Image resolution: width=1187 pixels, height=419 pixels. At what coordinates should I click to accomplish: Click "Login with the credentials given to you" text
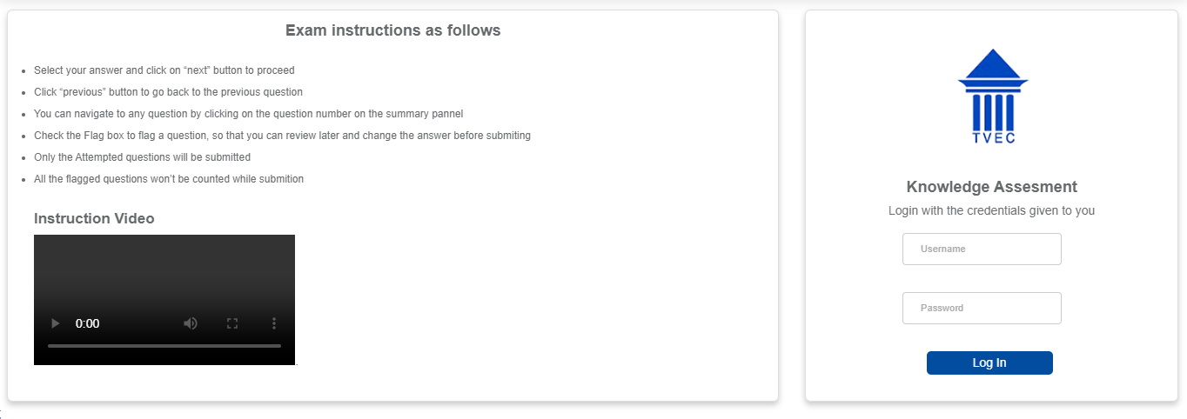[x=991, y=210]
